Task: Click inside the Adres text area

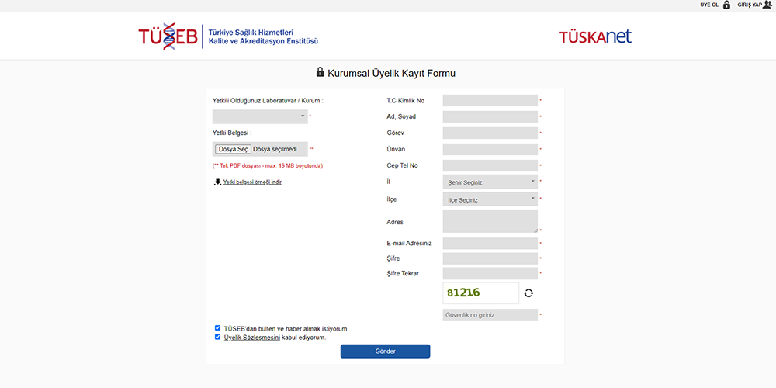Action: point(490,221)
